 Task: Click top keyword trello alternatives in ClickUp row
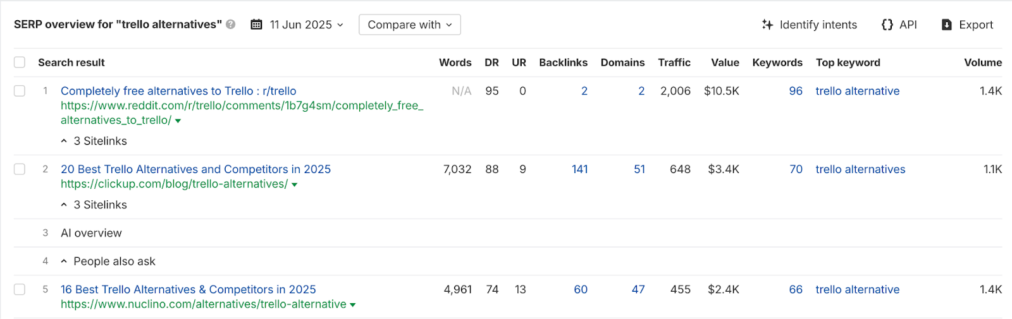[860, 169]
